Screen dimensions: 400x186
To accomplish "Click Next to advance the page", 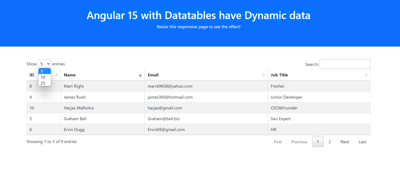I will click(345, 142).
